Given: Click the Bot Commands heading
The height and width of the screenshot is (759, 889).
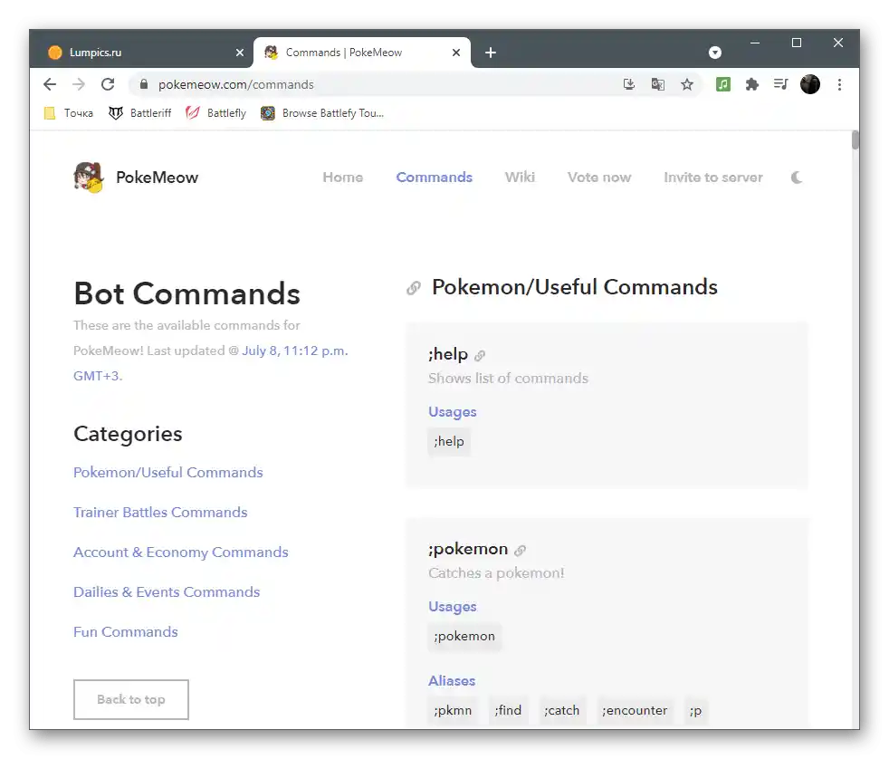Looking at the screenshot, I should pyautogui.click(x=187, y=293).
